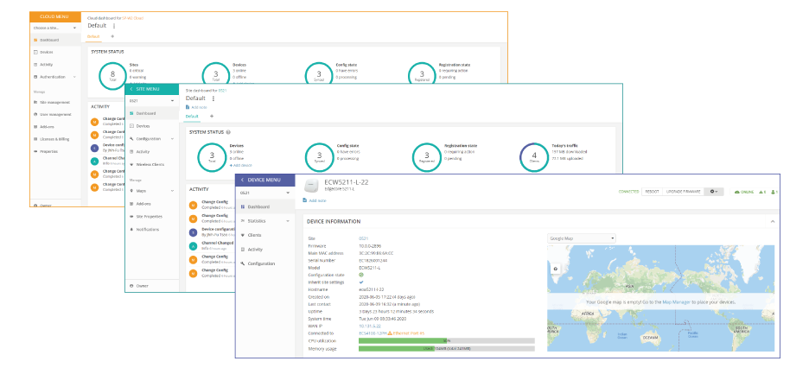The image size is (809, 374).
Task: Open the gear settings dropdown
Action: [714, 192]
